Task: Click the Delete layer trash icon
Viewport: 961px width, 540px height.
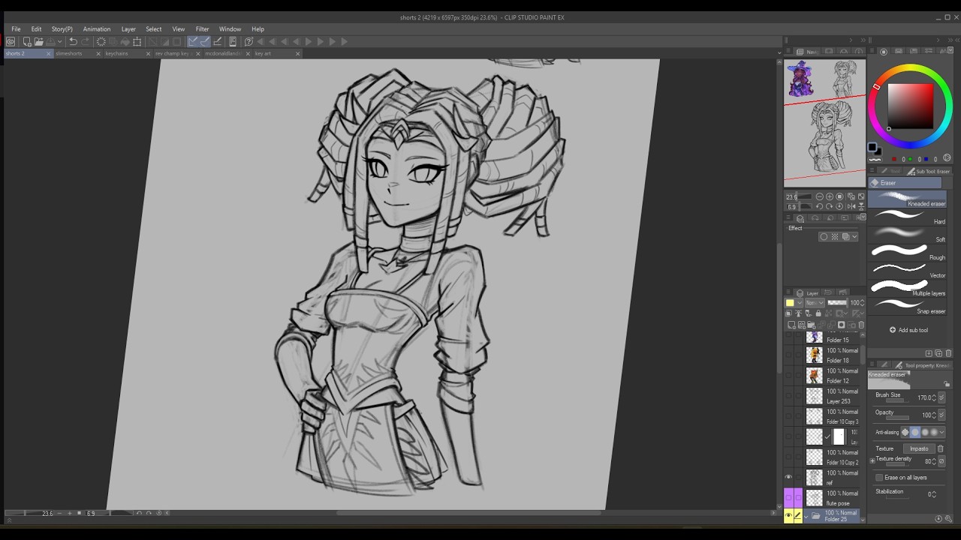Action: click(x=861, y=325)
